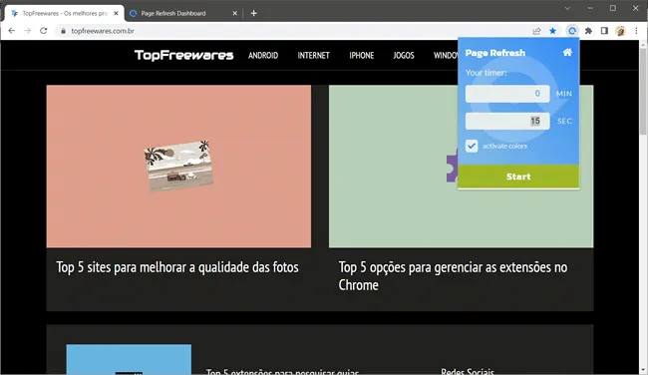Open the JOGOS menu item
The width and height of the screenshot is (648, 375).
tap(404, 56)
